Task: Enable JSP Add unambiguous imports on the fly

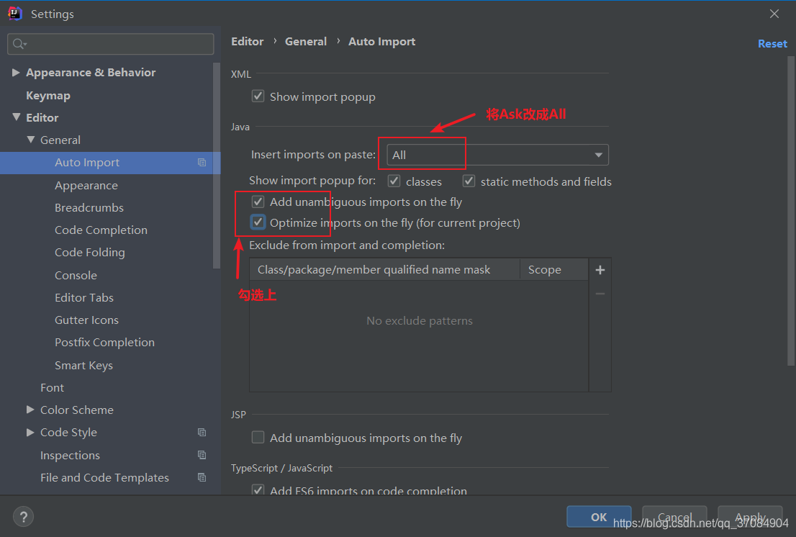Action: [x=258, y=437]
